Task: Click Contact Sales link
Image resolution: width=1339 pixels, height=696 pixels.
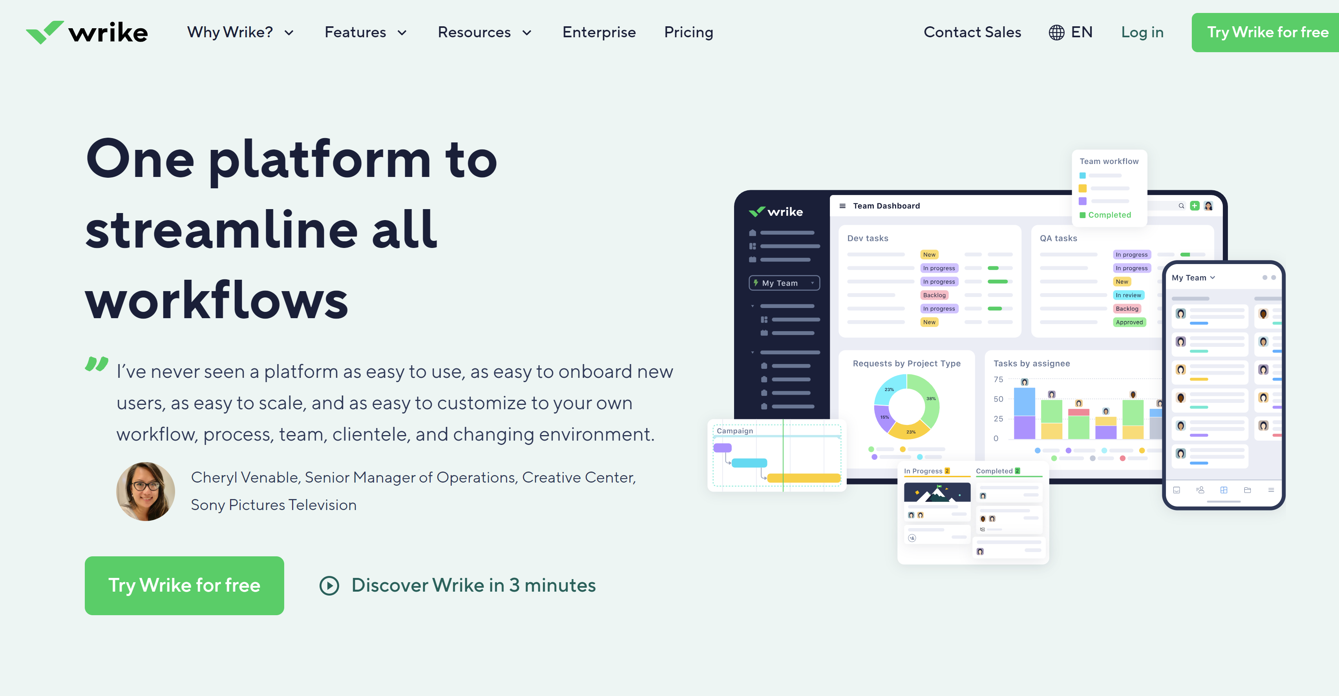Action: pos(972,32)
